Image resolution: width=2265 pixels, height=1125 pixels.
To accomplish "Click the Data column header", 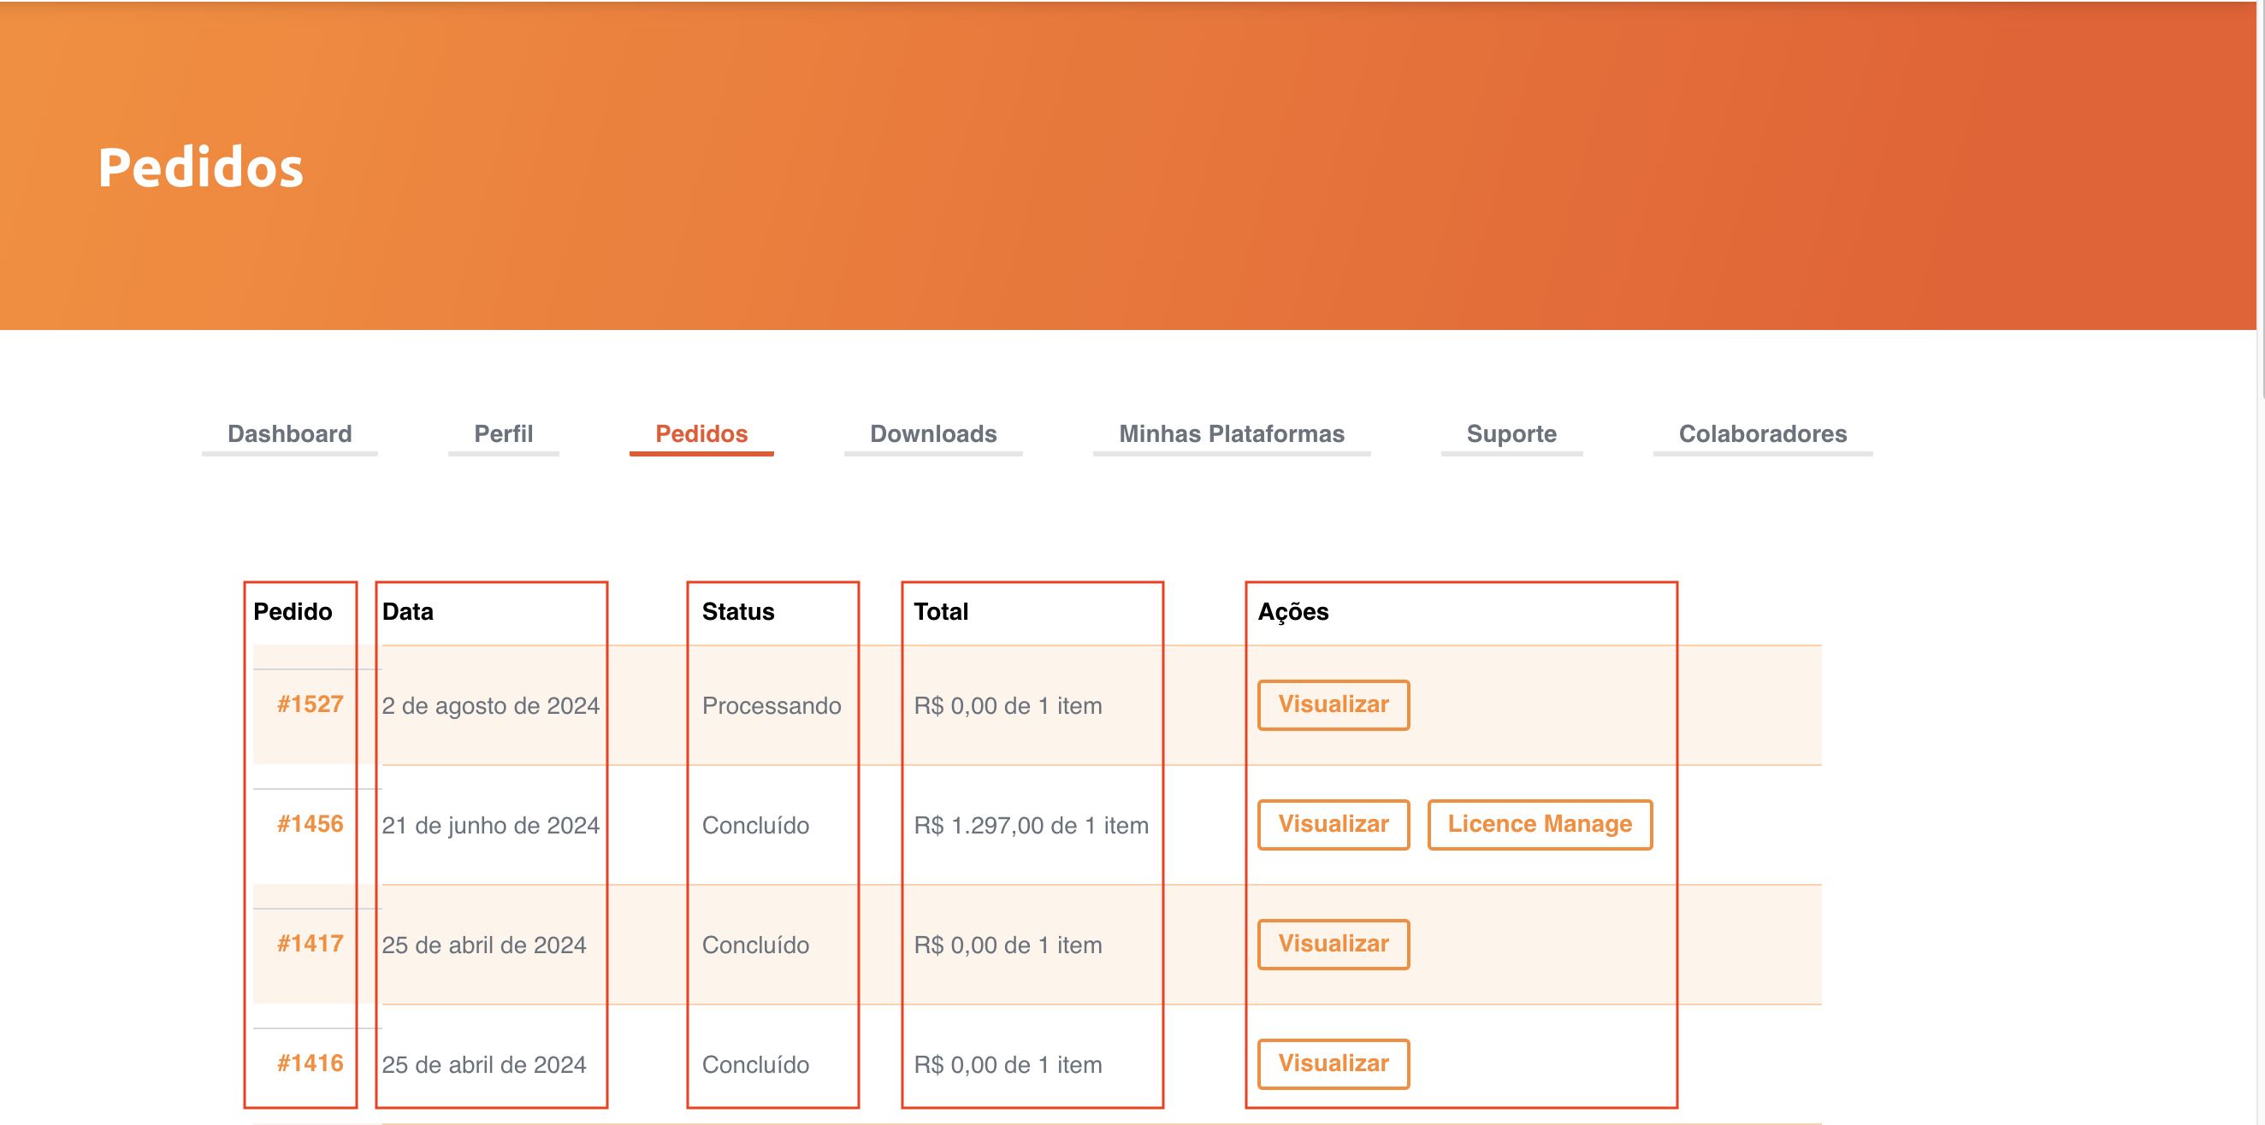I will click(x=407, y=611).
